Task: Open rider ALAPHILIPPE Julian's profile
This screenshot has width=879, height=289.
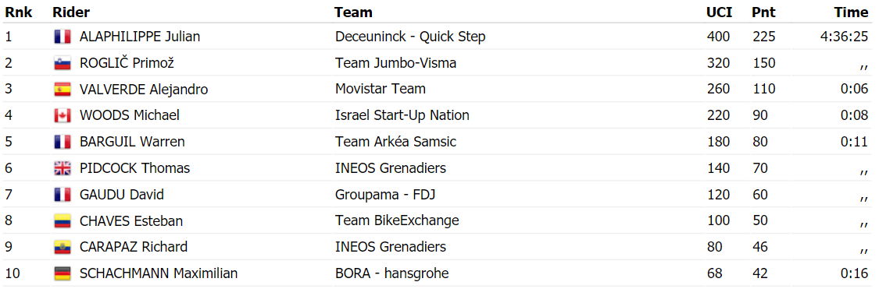Action: point(140,37)
